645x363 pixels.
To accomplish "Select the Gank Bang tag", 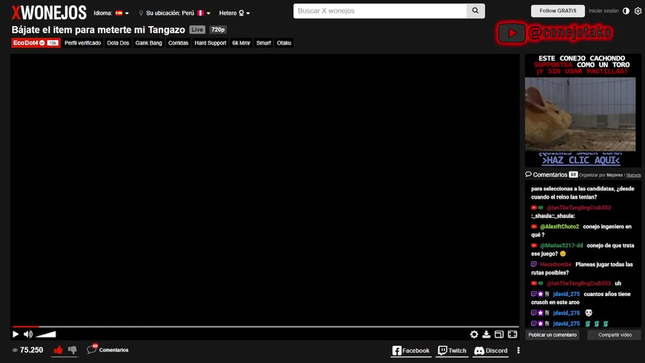I will click(149, 43).
